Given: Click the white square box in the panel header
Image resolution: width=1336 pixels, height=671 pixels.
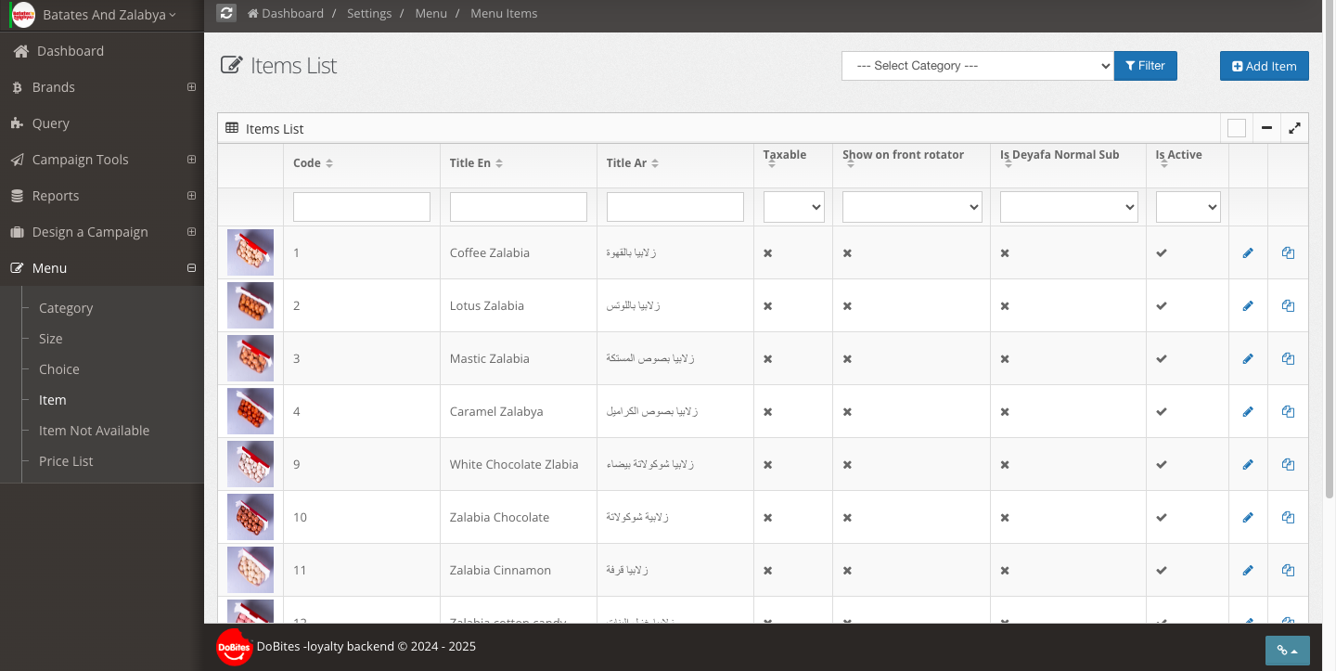Looking at the screenshot, I should point(1237,128).
